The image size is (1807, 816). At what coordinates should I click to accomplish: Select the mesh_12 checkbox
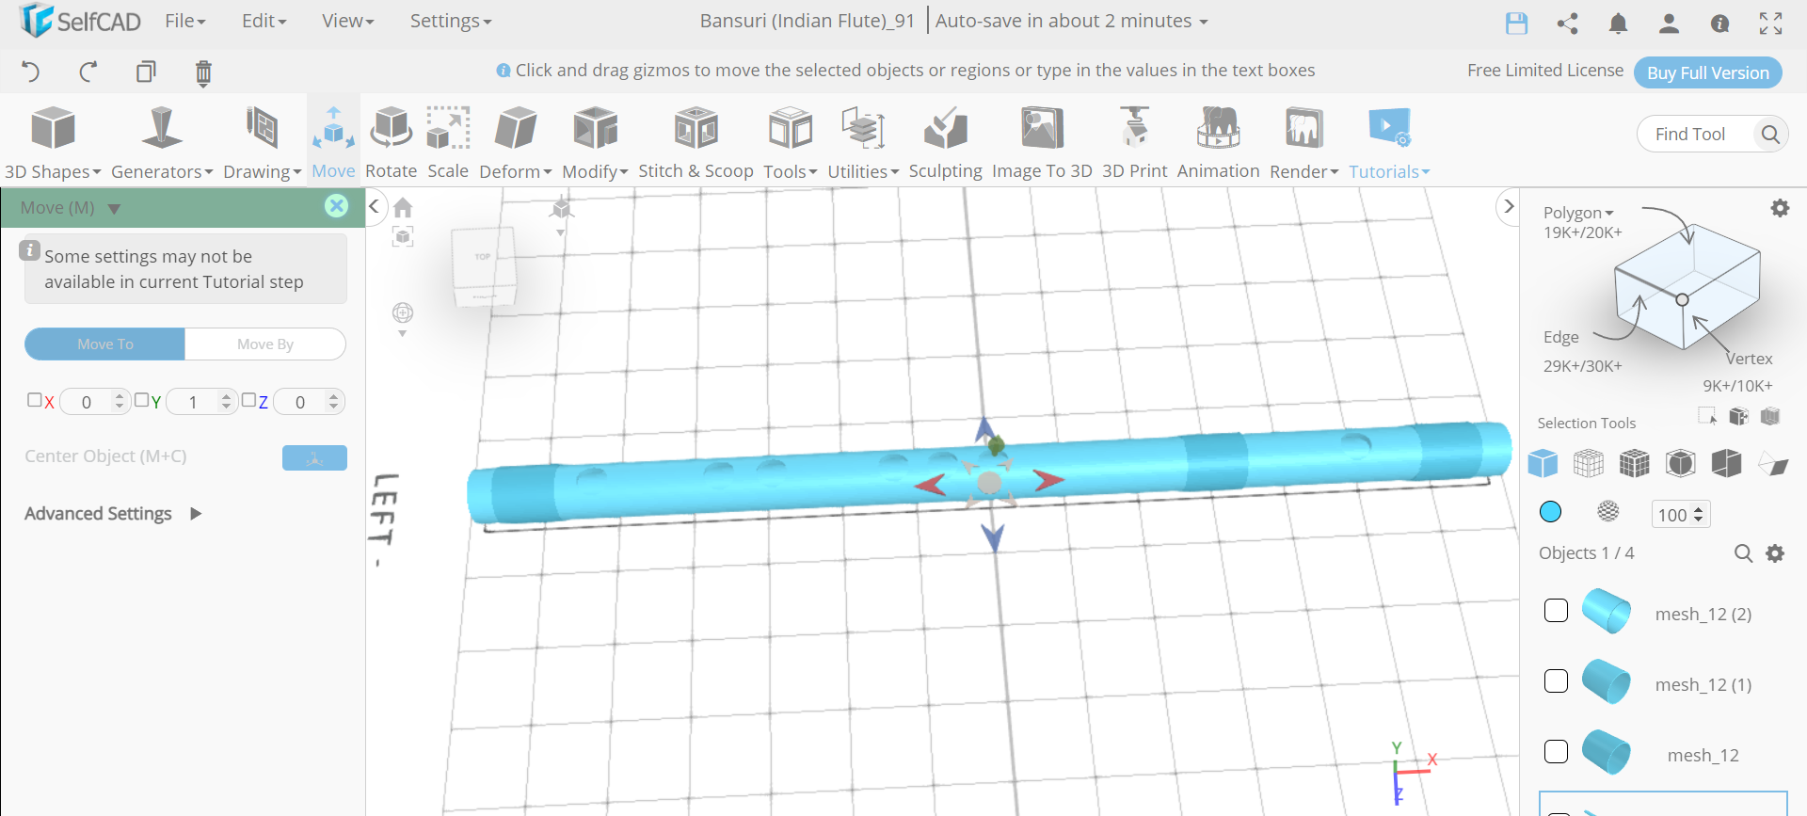coord(1556,751)
